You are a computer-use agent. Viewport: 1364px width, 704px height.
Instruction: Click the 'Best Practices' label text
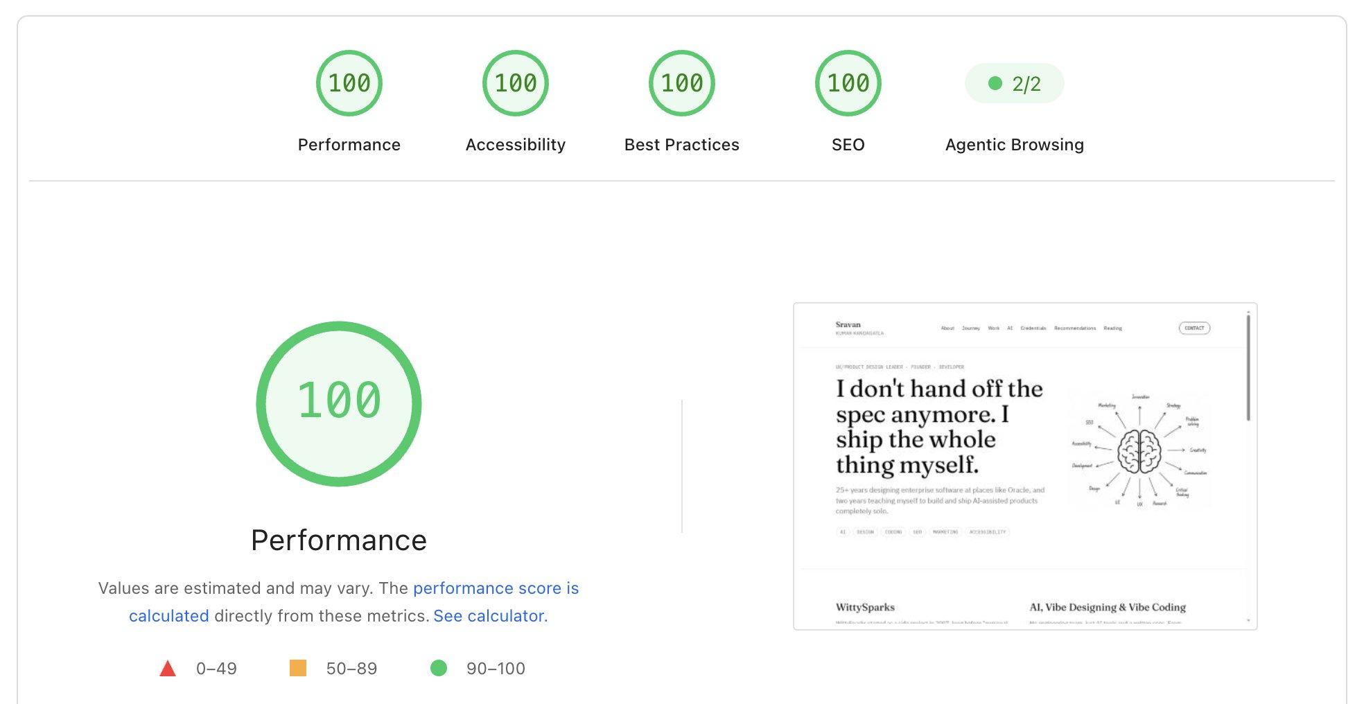pyautogui.click(x=682, y=145)
